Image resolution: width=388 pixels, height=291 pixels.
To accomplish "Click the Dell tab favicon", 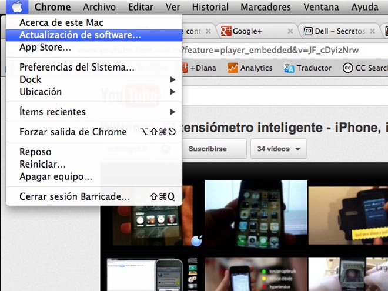I will point(308,31).
